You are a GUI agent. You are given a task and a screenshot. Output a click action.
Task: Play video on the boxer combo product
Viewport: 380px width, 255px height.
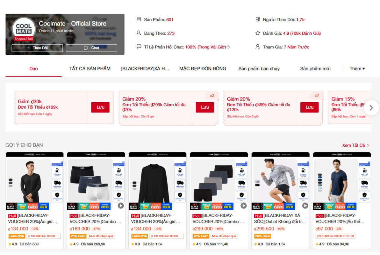[x=121, y=206]
